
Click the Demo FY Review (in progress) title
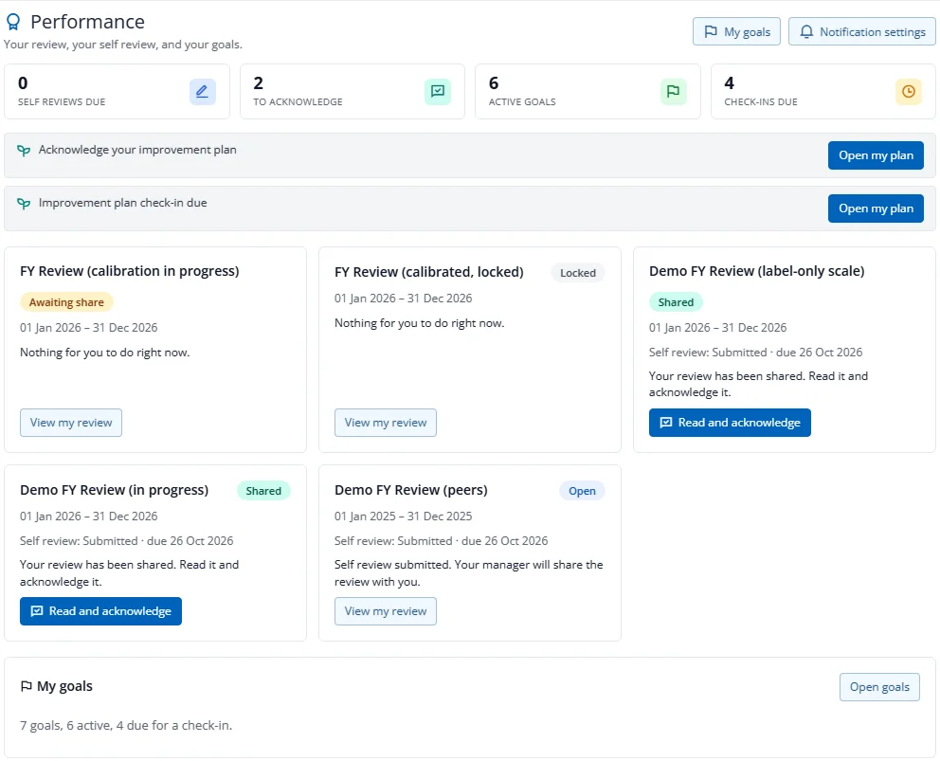pos(114,490)
